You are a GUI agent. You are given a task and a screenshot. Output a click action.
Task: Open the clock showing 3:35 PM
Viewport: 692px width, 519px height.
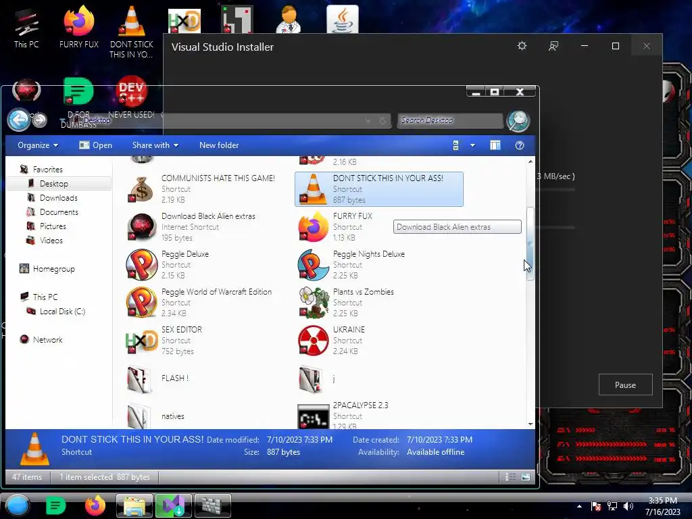(663, 506)
